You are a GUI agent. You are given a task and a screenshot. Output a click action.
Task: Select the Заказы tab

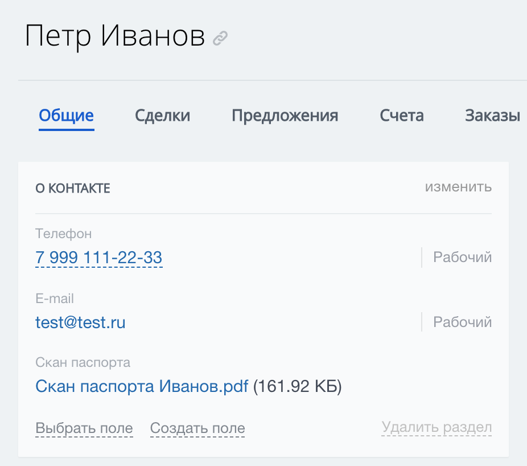(492, 116)
